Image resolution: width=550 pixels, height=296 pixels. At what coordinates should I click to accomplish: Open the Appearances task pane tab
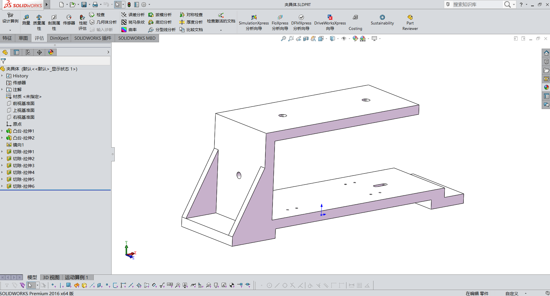click(x=546, y=87)
